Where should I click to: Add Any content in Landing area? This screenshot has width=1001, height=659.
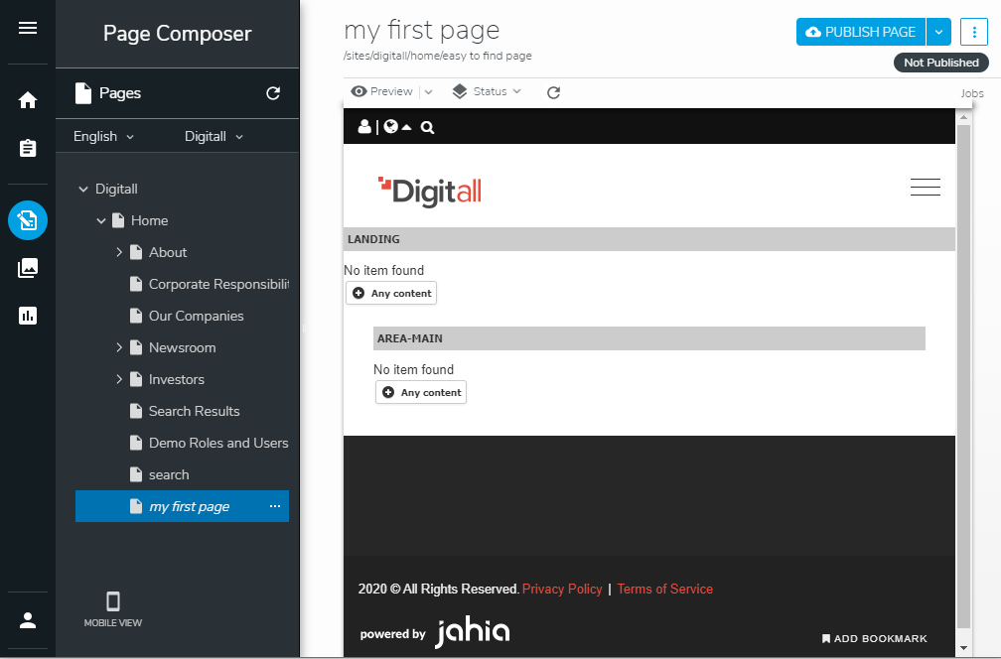coord(391,294)
